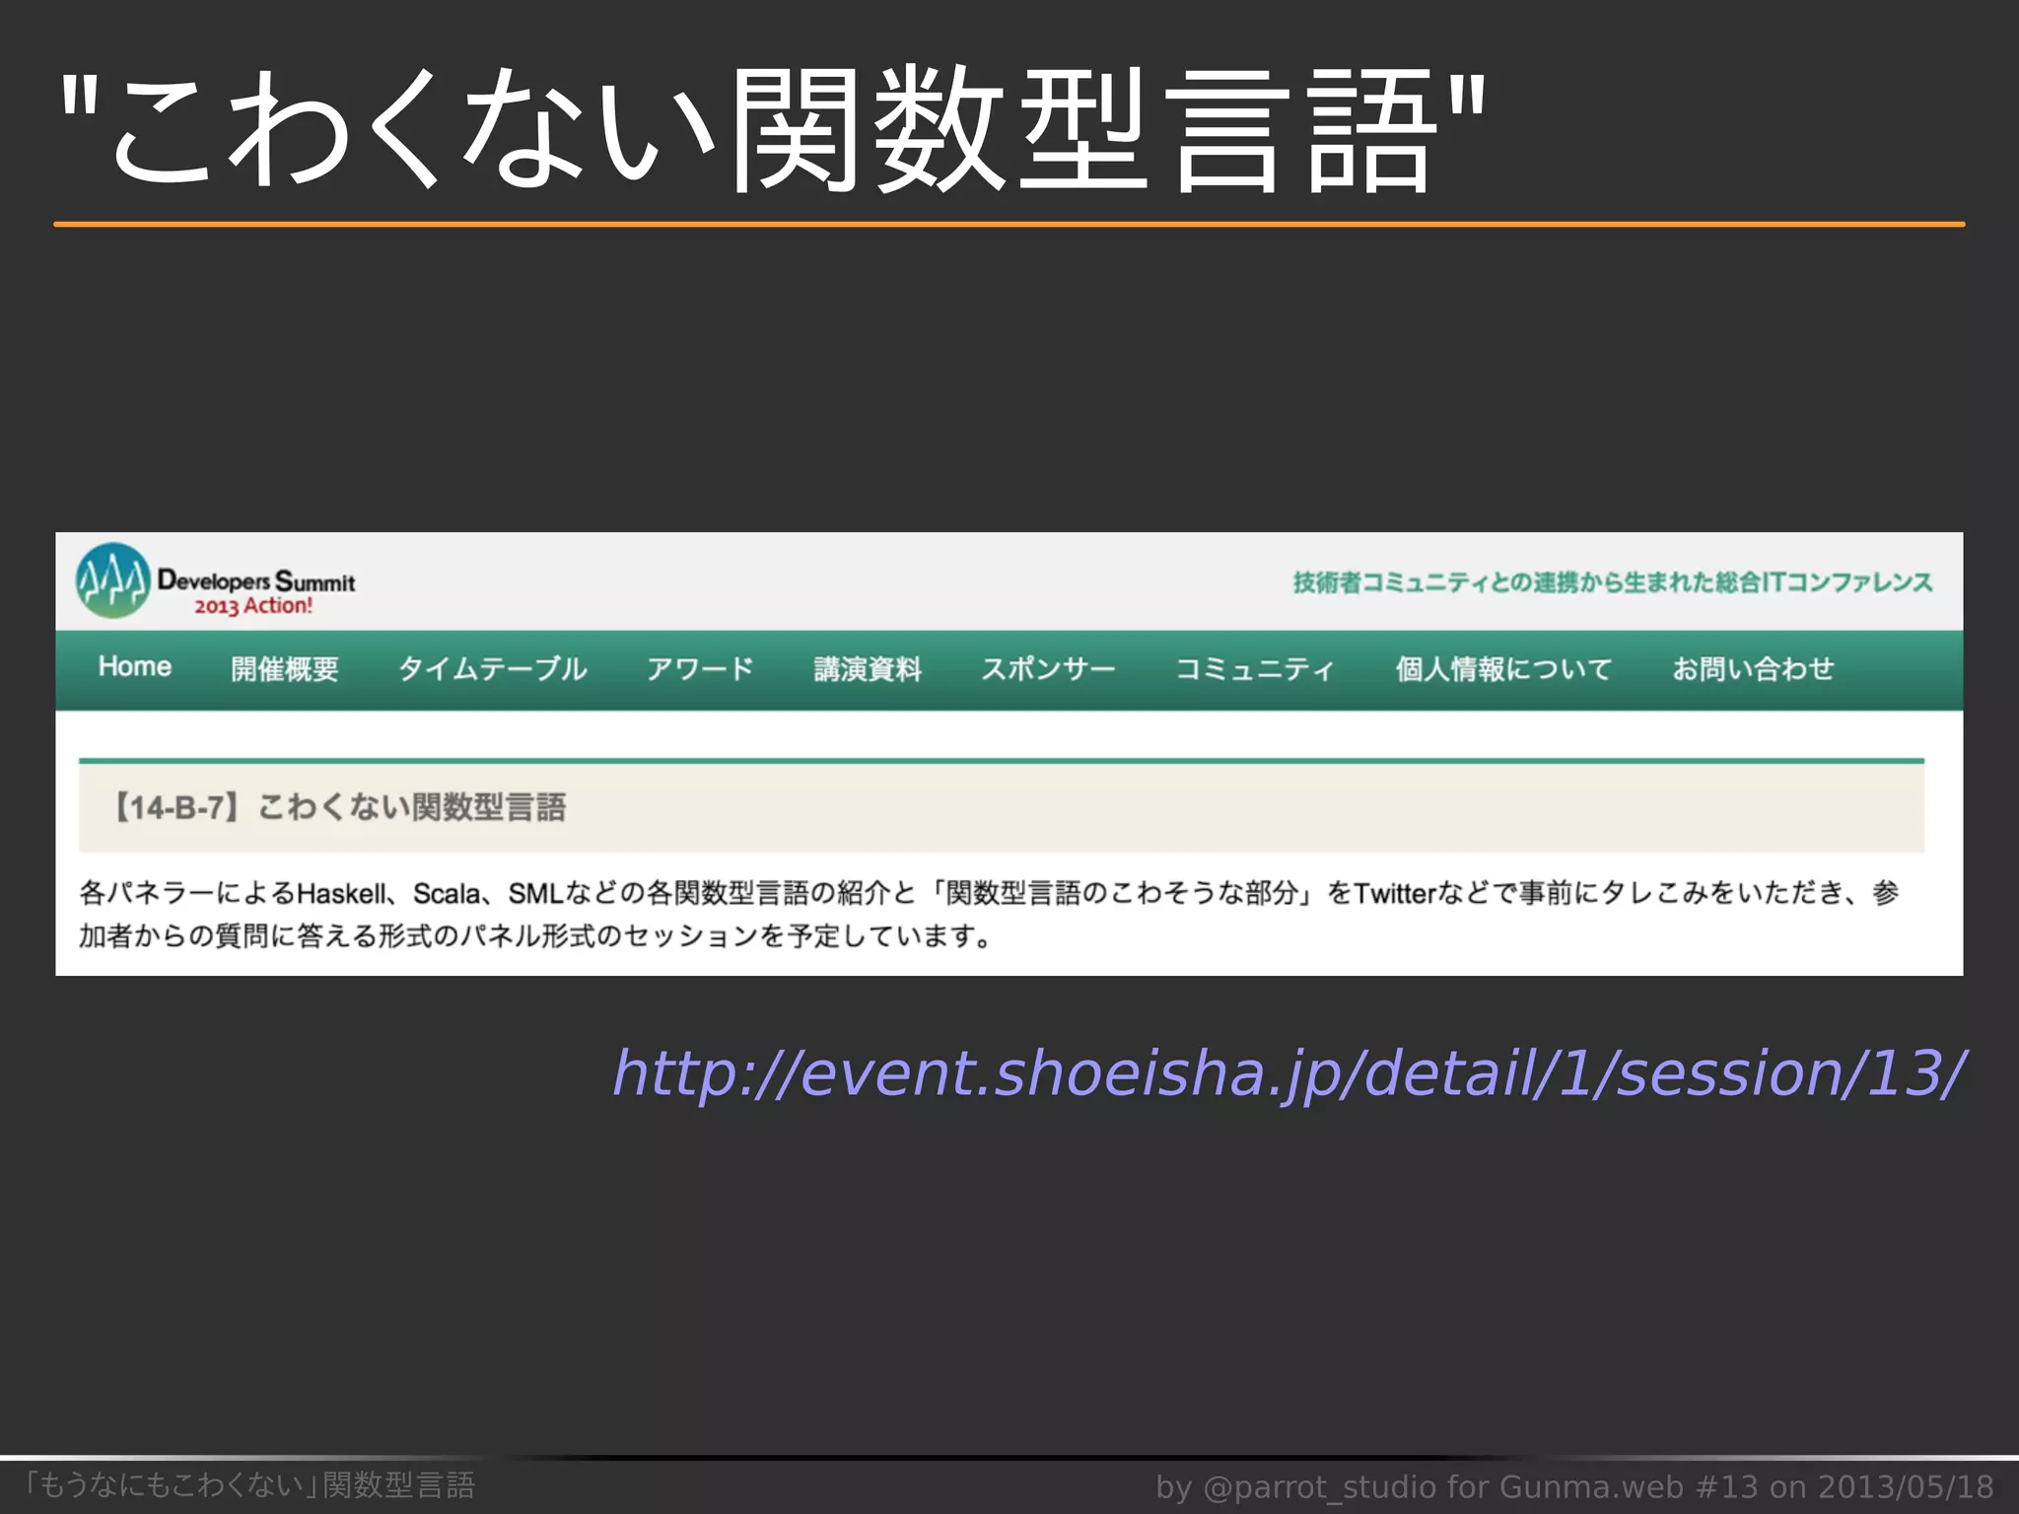Open the コミュニティ navigation item
The image size is (2019, 1514).
click(1255, 669)
